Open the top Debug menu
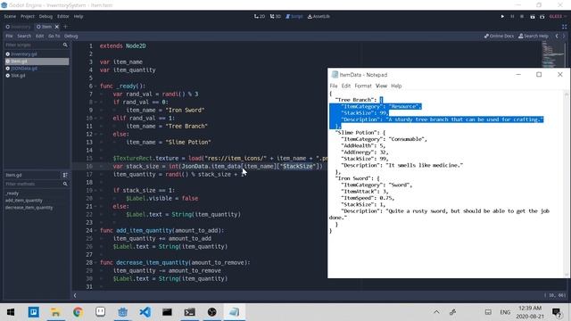This screenshot has width=571, height=321. (x=46, y=16)
